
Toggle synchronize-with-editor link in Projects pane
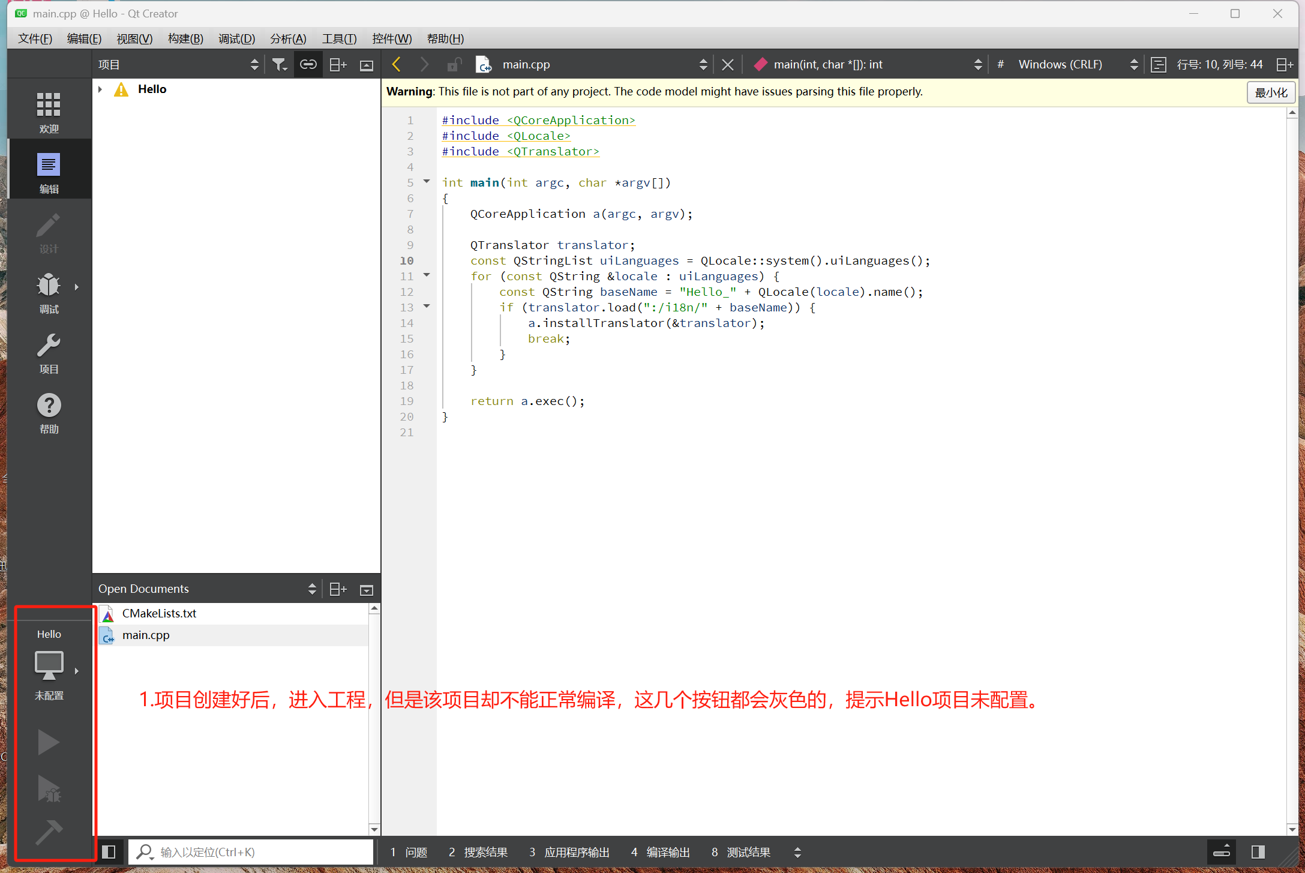click(x=308, y=64)
